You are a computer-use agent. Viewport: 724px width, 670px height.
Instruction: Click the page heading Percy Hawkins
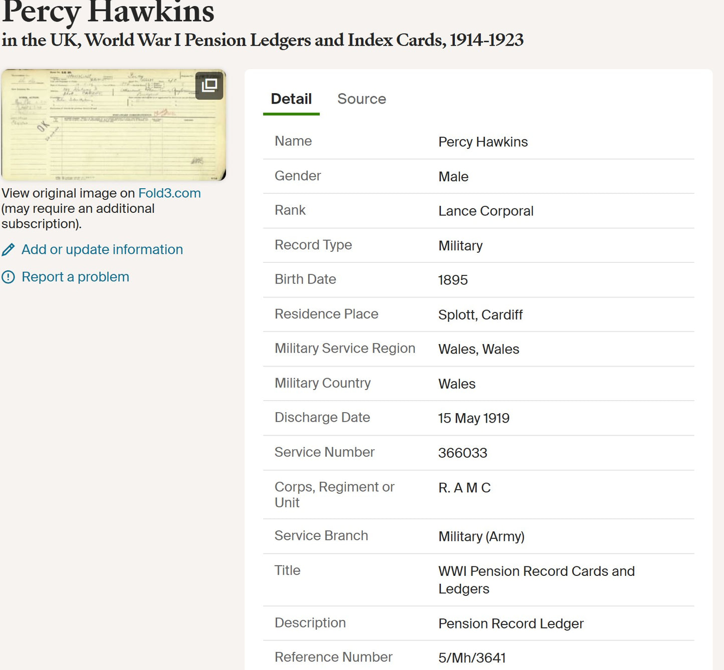(x=108, y=12)
